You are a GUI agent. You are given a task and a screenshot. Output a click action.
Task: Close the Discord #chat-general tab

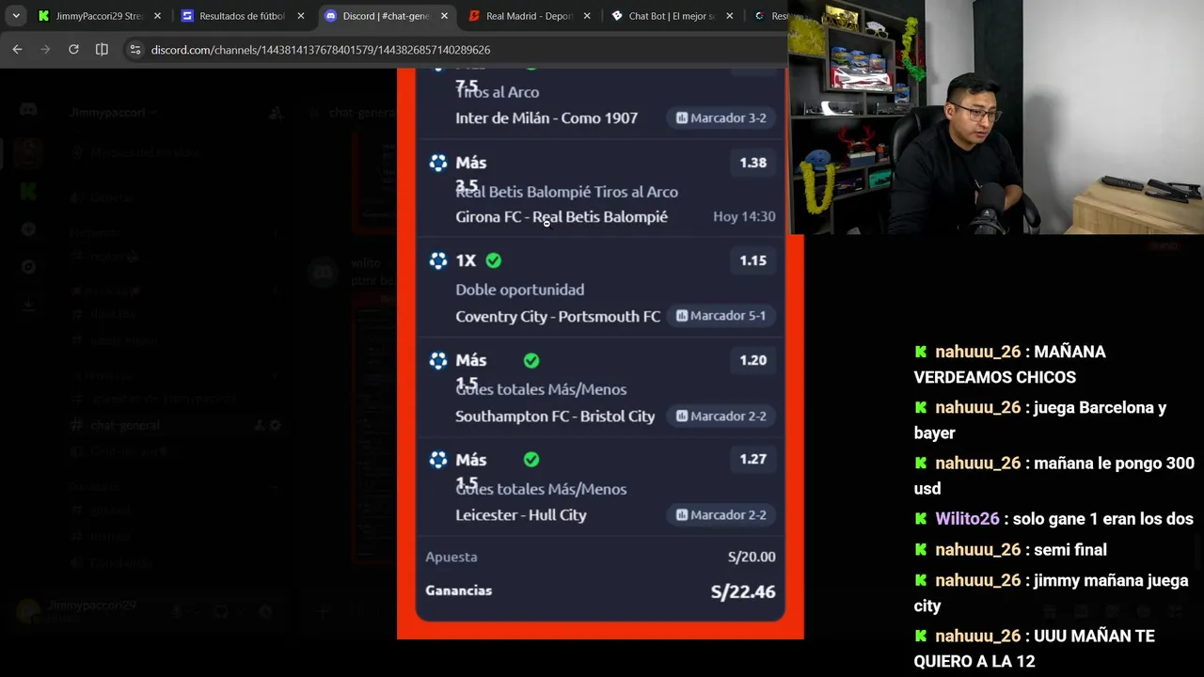(444, 16)
